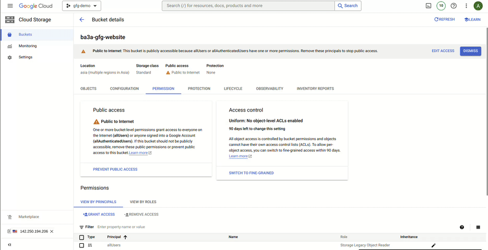Select the View by Principals tab
488x250 pixels.
coord(98,202)
